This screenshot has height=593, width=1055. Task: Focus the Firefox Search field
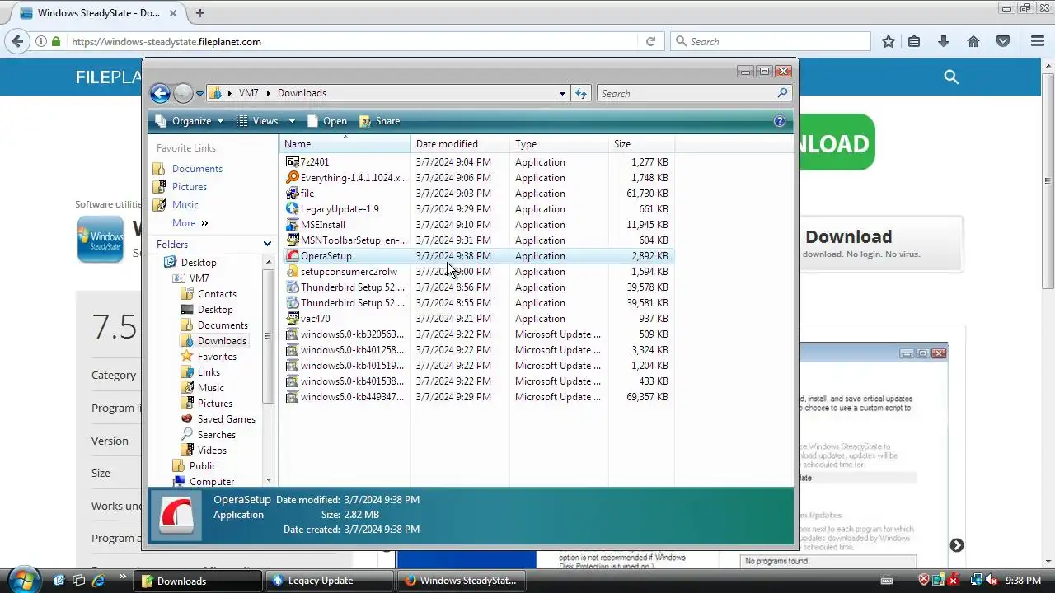click(x=771, y=41)
